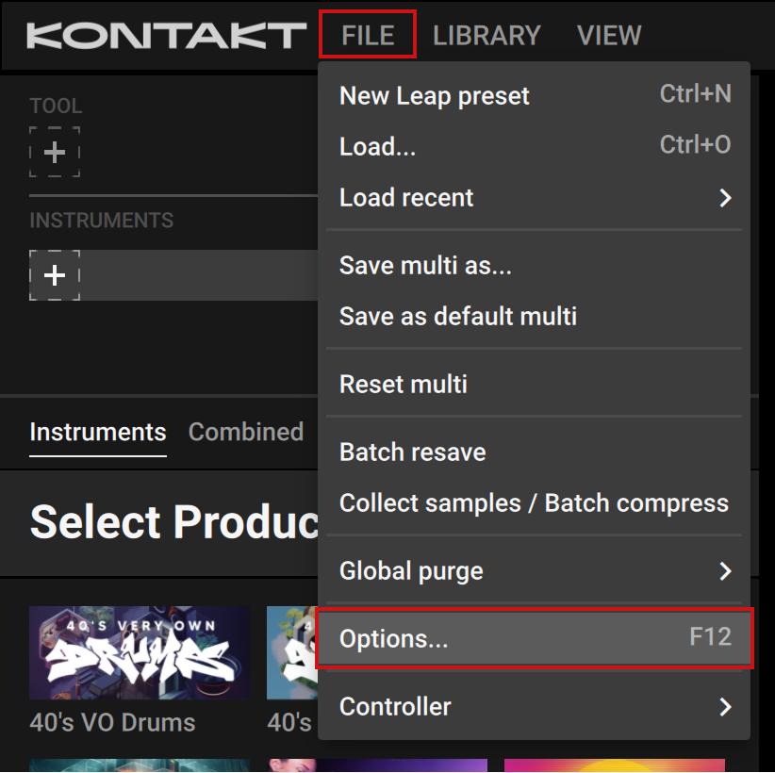
Task: Open the Options dialog
Action: 393,639
